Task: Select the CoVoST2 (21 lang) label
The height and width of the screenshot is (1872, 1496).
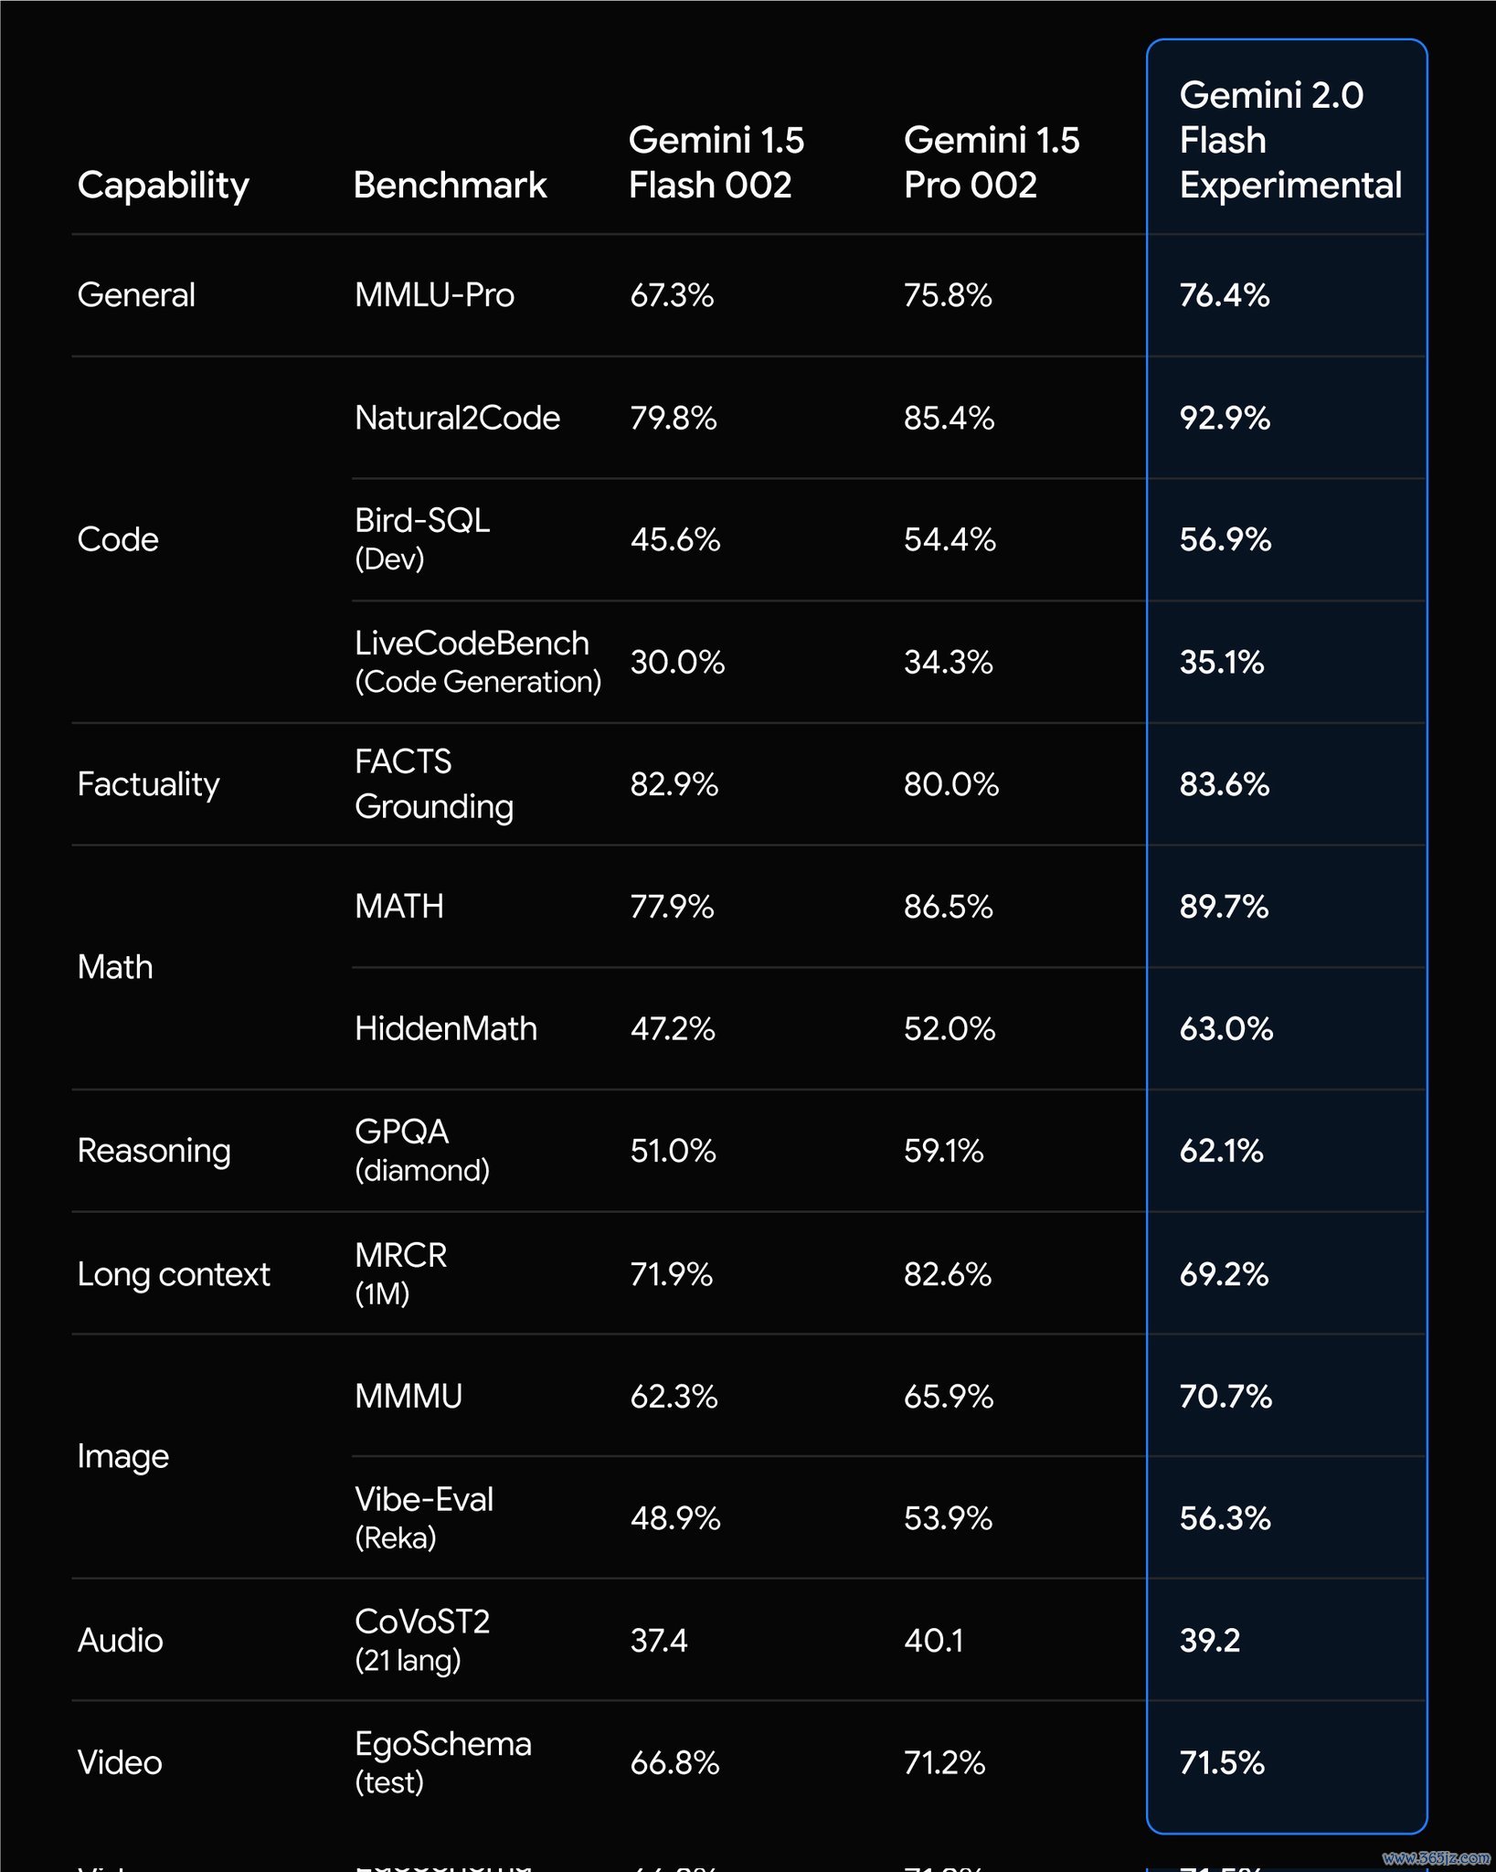Action: 422,1640
